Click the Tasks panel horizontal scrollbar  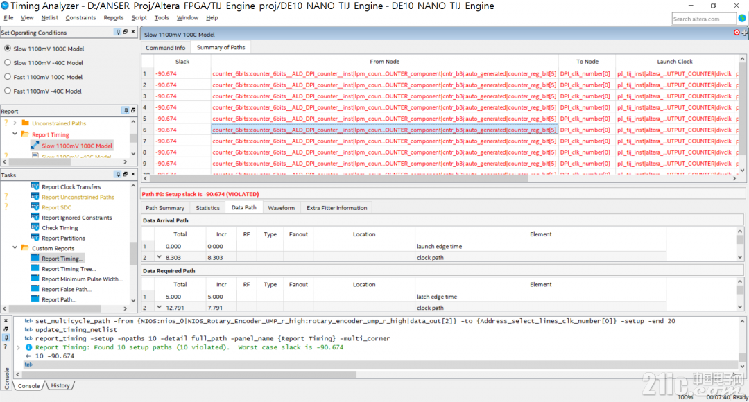pos(56,308)
